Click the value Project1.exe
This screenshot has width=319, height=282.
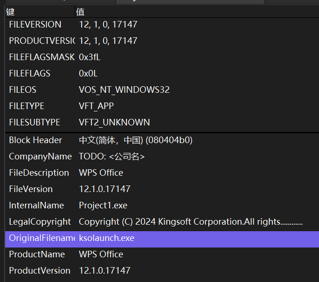(x=103, y=205)
